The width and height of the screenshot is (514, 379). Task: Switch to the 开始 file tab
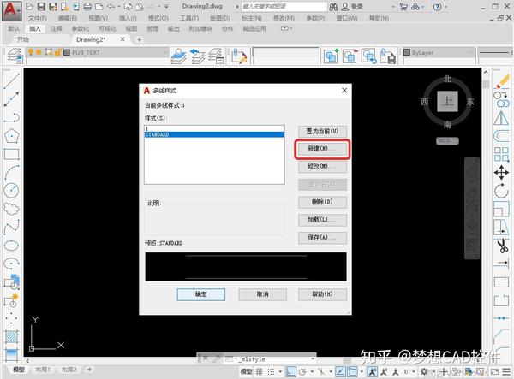(23, 39)
